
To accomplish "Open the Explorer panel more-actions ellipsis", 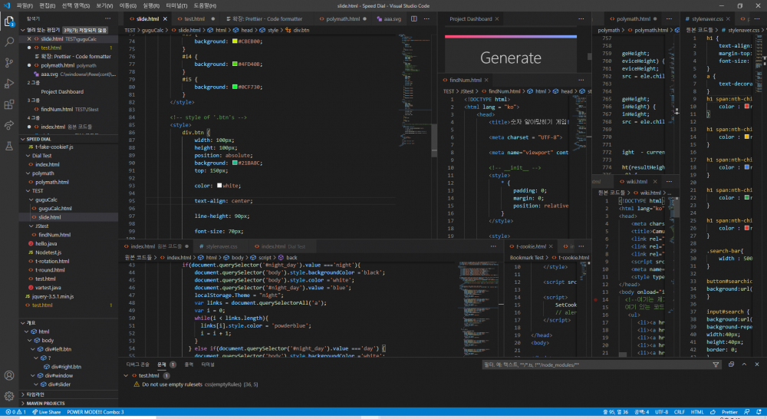I will [x=107, y=18].
